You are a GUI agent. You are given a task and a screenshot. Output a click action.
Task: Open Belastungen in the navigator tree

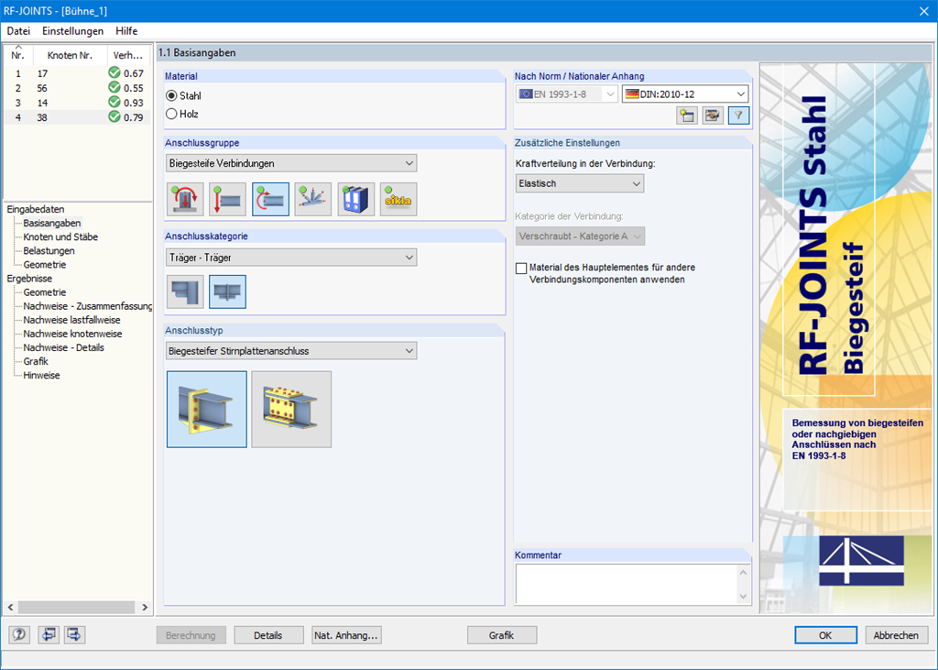click(x=49, y=251)
